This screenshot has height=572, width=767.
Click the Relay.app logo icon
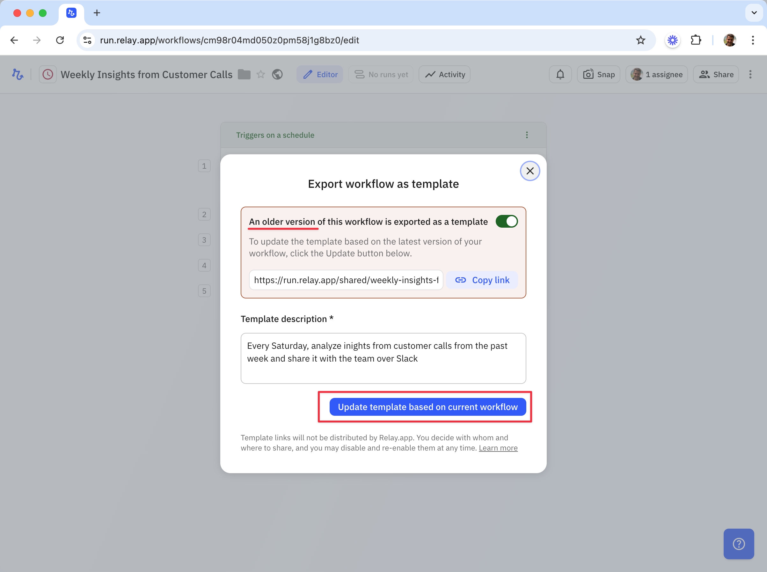18,74
